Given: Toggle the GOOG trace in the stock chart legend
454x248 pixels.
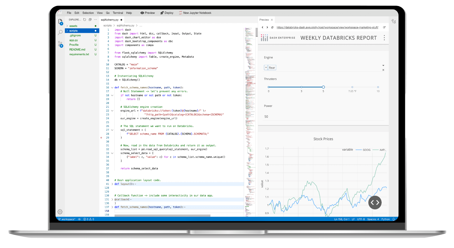Looking at the screenshot, I should click(366, 150).
